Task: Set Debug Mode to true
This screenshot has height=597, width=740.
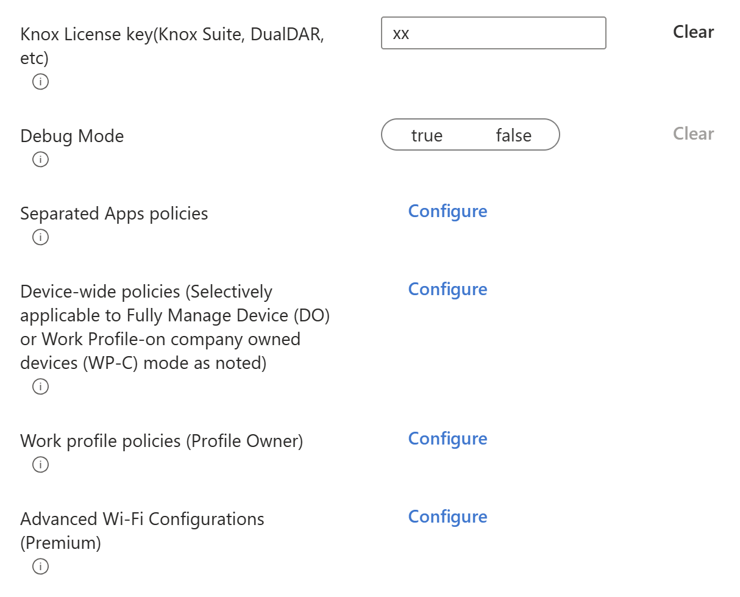Action: pos(428,135)
